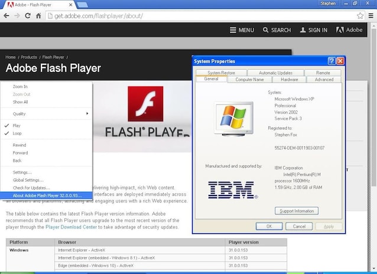This screenshot has height=274, width=377.
Task: Toggle the Play checkmark item
Action: pyautogui.click(x=47, y=125)
